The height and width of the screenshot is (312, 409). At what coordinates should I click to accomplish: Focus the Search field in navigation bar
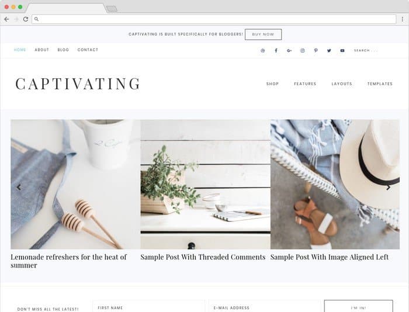click(x=366, y=50)
